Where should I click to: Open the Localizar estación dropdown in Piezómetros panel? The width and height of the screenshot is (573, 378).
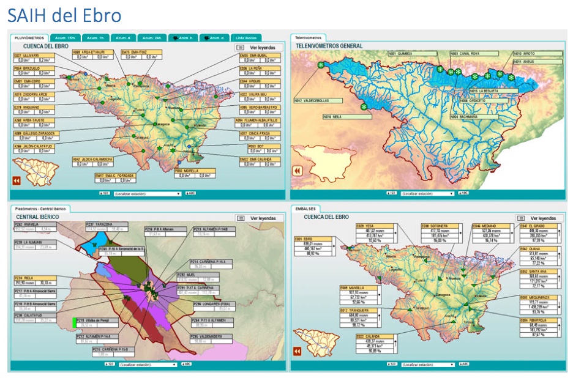148,365
